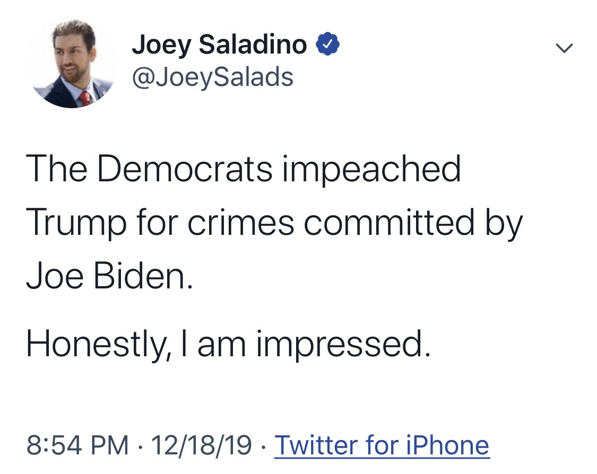This screenshot has height=474, width=597.
Task: Click the word Trump in the tweet
Action: coord(76,223)
